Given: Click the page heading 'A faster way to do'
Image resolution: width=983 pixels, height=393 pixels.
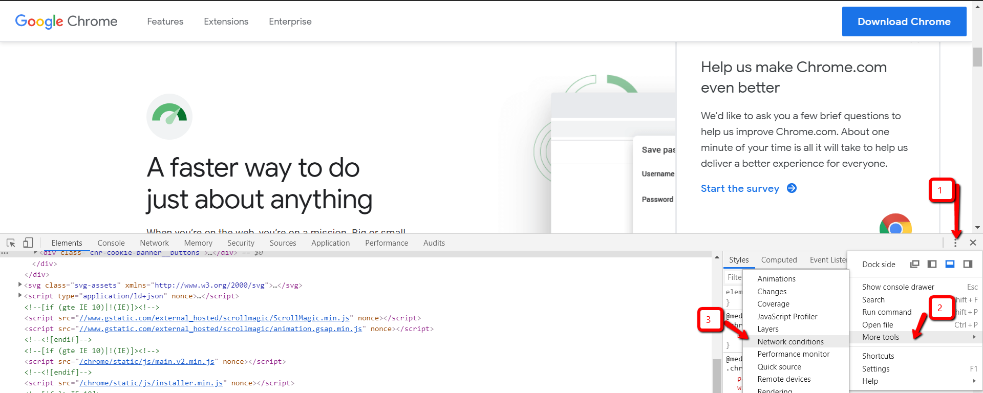Looking at the screenshot, I should coord(253,167).
